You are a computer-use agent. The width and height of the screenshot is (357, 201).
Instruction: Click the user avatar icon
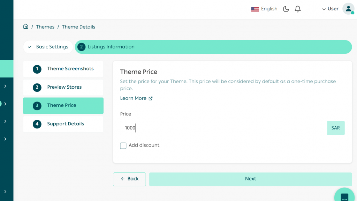(348, 9)
